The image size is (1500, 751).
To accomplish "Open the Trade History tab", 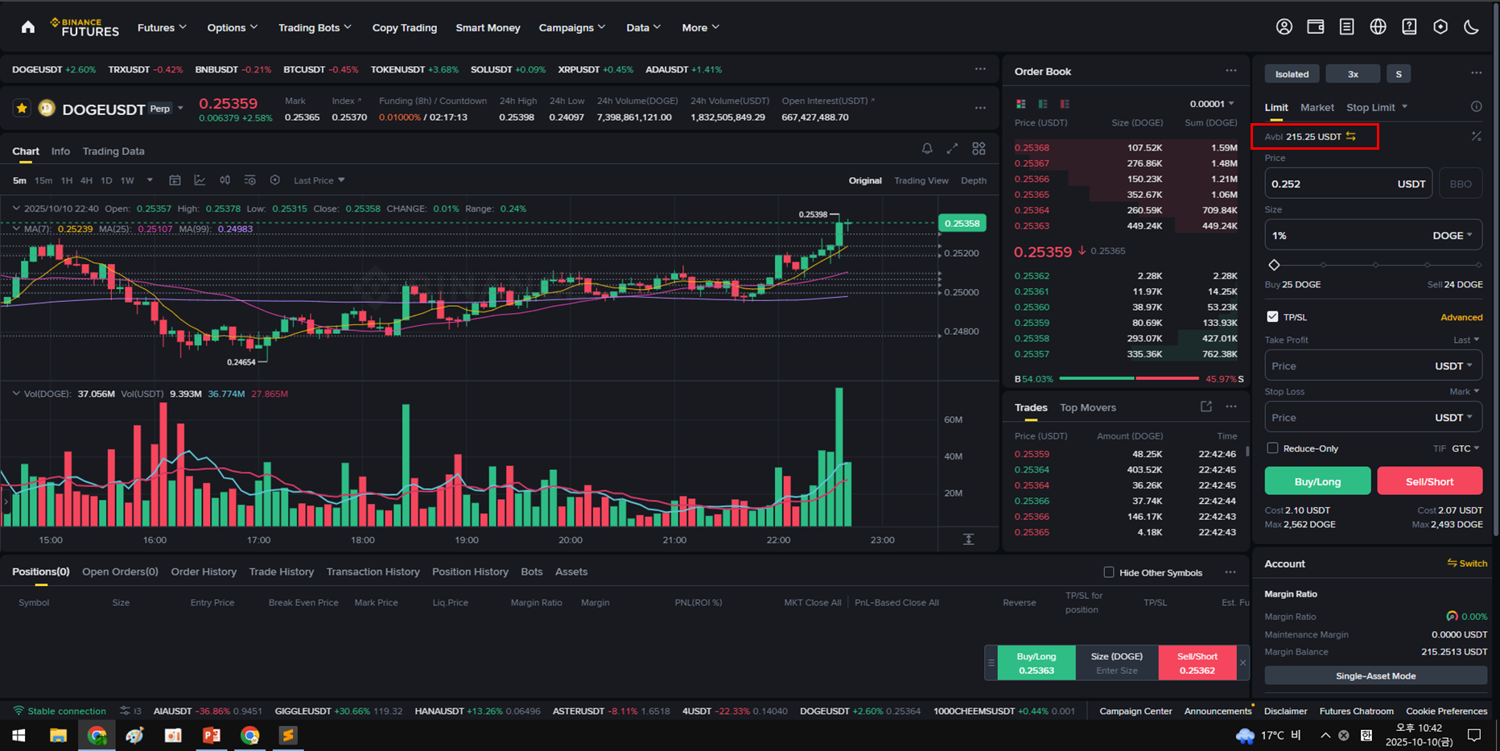I will 281,572.
